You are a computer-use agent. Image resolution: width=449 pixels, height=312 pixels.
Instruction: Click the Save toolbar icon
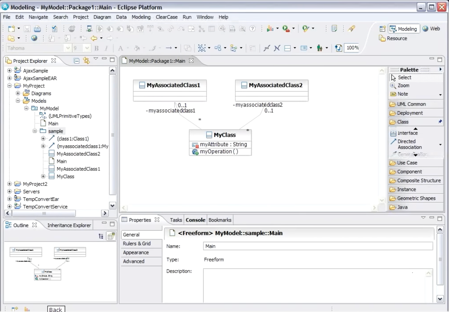pyautogui.click(x=27, y=29)
